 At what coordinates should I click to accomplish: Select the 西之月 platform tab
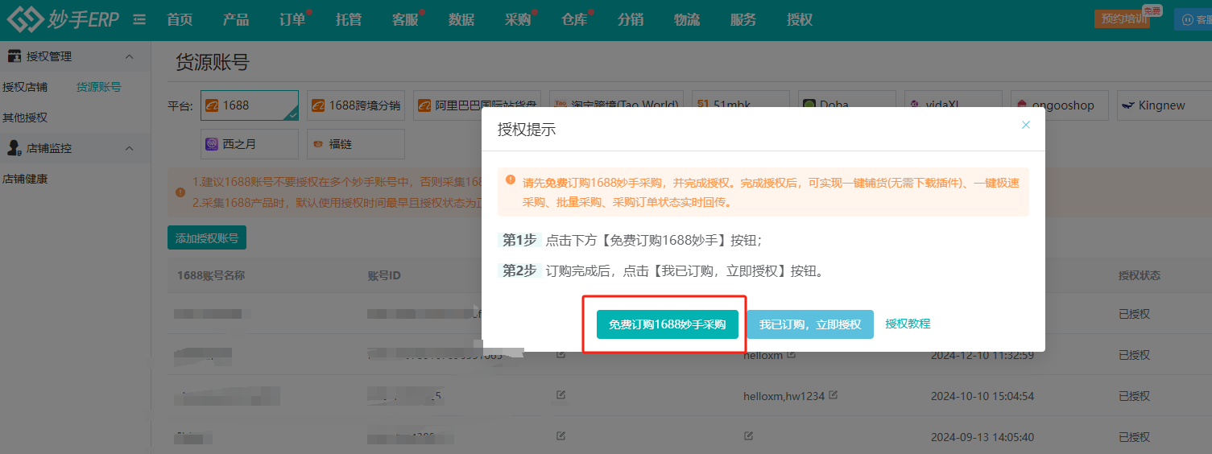(250, 144)
